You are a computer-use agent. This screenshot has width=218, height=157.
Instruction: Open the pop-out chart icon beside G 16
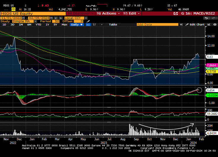coord(176,14)
